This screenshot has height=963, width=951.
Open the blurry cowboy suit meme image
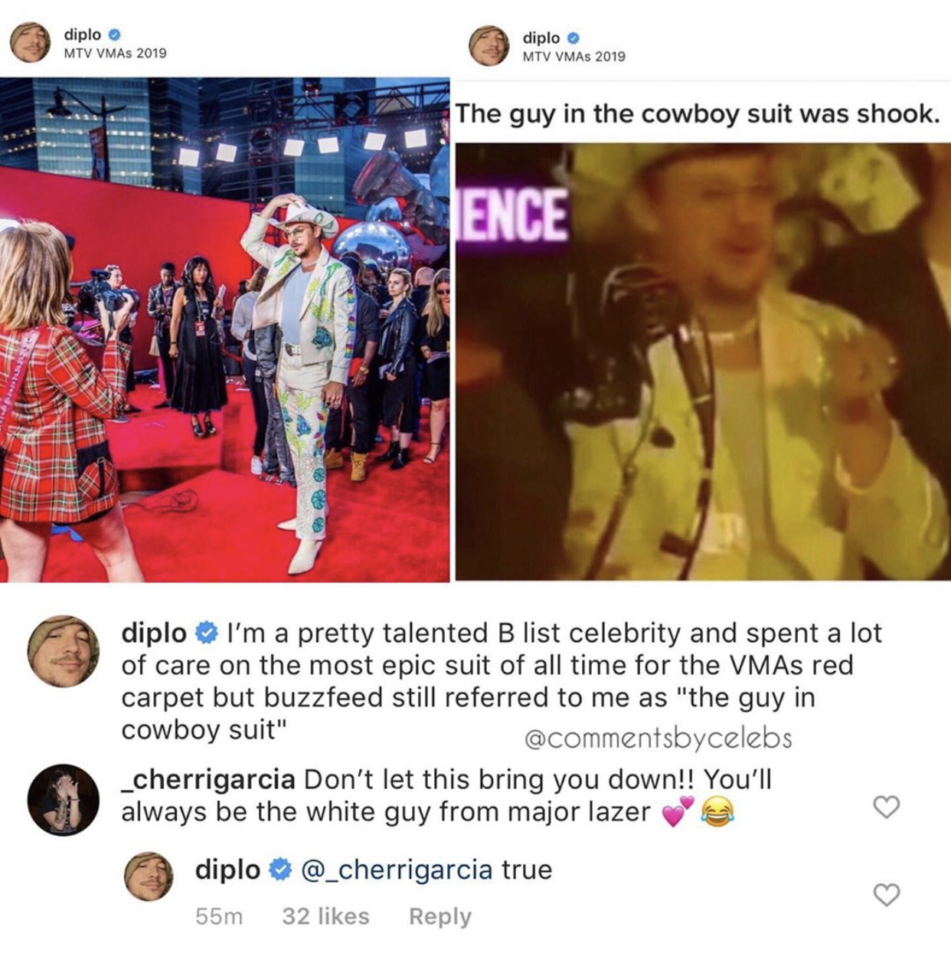coord(703,362)
